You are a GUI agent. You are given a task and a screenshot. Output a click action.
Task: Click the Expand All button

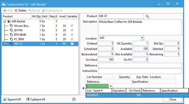pyautogui.click(x=12, y=99)
